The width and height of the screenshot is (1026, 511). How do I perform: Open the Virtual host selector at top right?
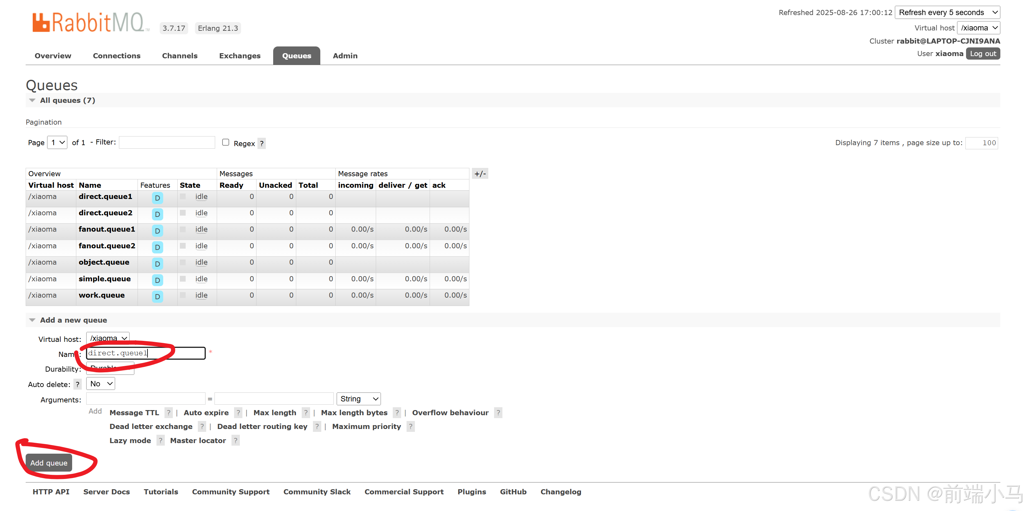[x=978, y=28]
